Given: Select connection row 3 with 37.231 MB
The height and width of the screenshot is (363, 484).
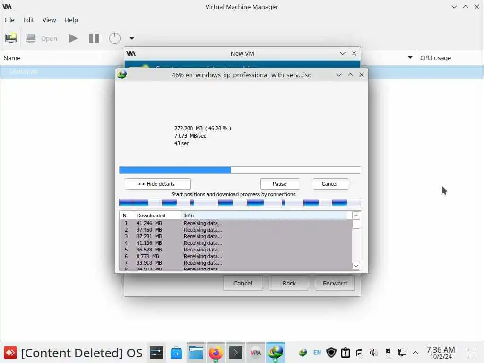Looking at the screenshot, I should 236,236.
